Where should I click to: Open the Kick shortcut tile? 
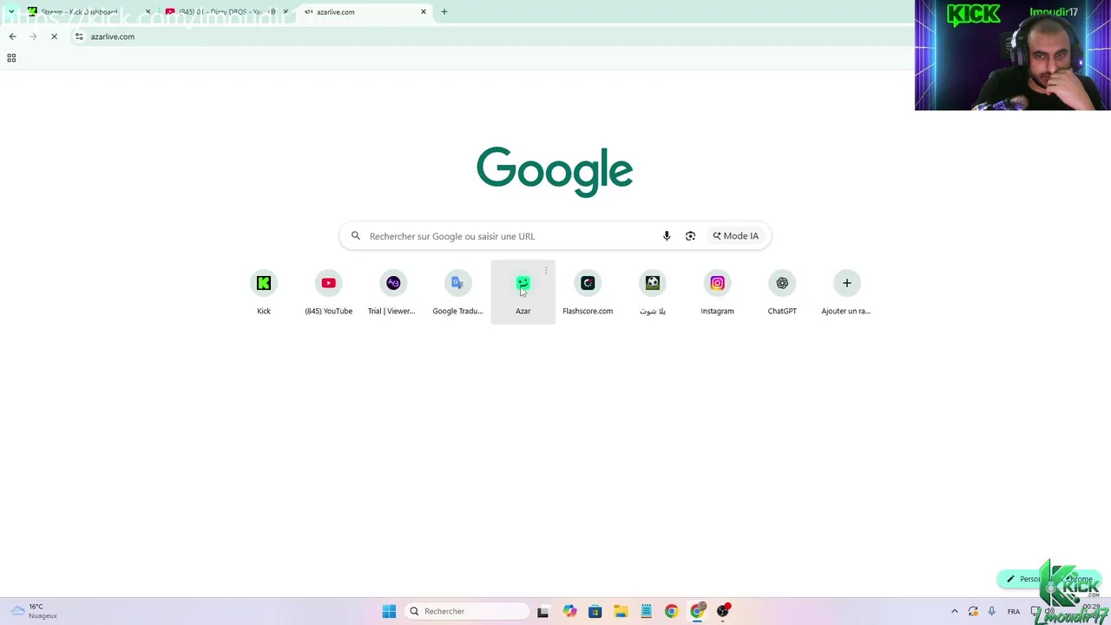point(264,292)
